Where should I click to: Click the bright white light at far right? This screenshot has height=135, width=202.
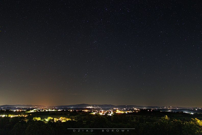tap(192, 113)
